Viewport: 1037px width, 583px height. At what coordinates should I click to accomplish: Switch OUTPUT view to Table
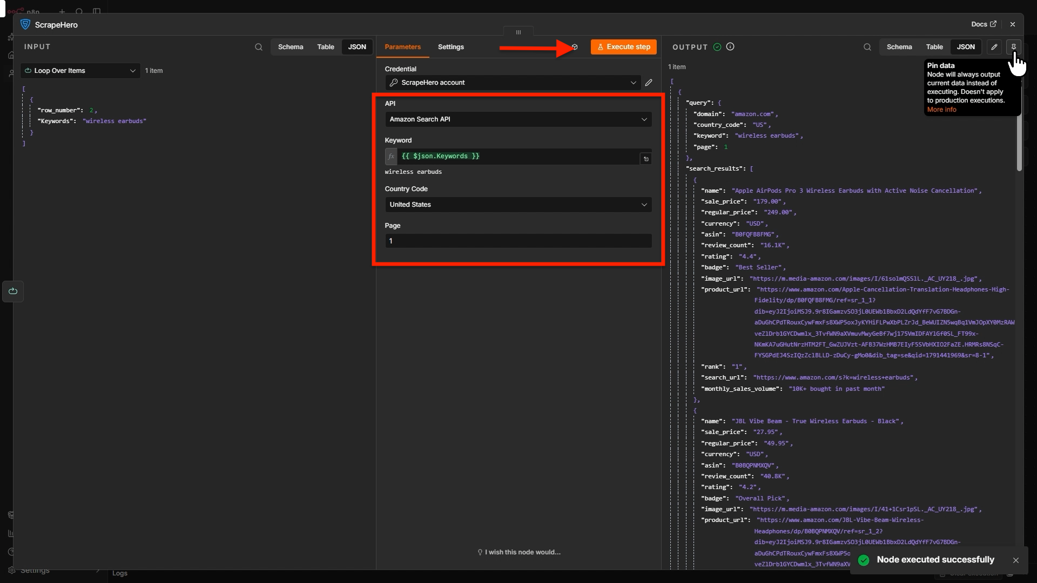coord(934,47)
